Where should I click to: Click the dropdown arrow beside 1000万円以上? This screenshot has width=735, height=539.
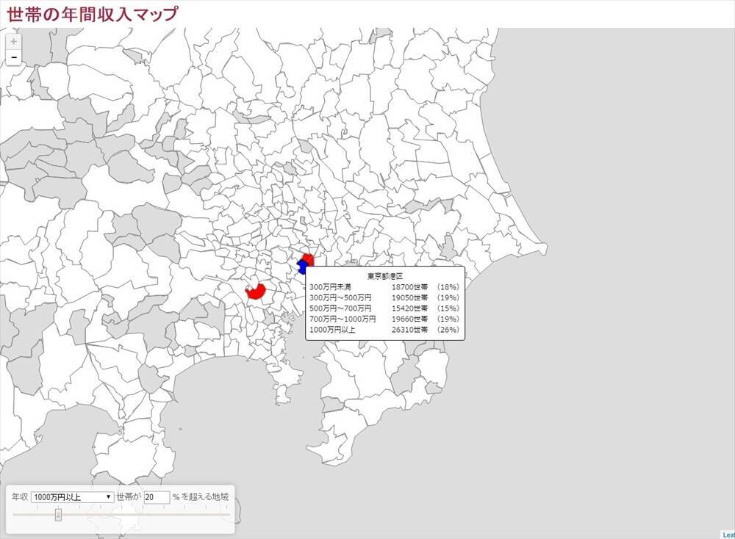click(x=109, y=497)
